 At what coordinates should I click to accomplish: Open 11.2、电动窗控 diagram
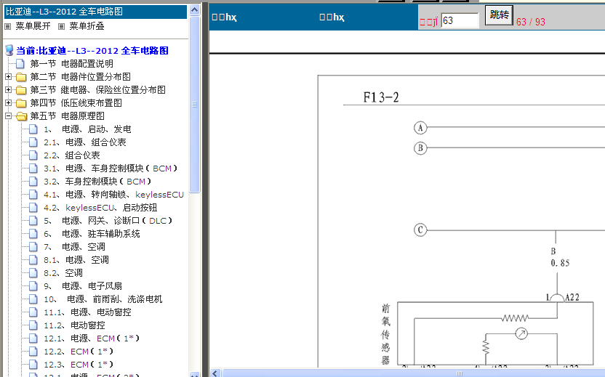click(74, 325)
